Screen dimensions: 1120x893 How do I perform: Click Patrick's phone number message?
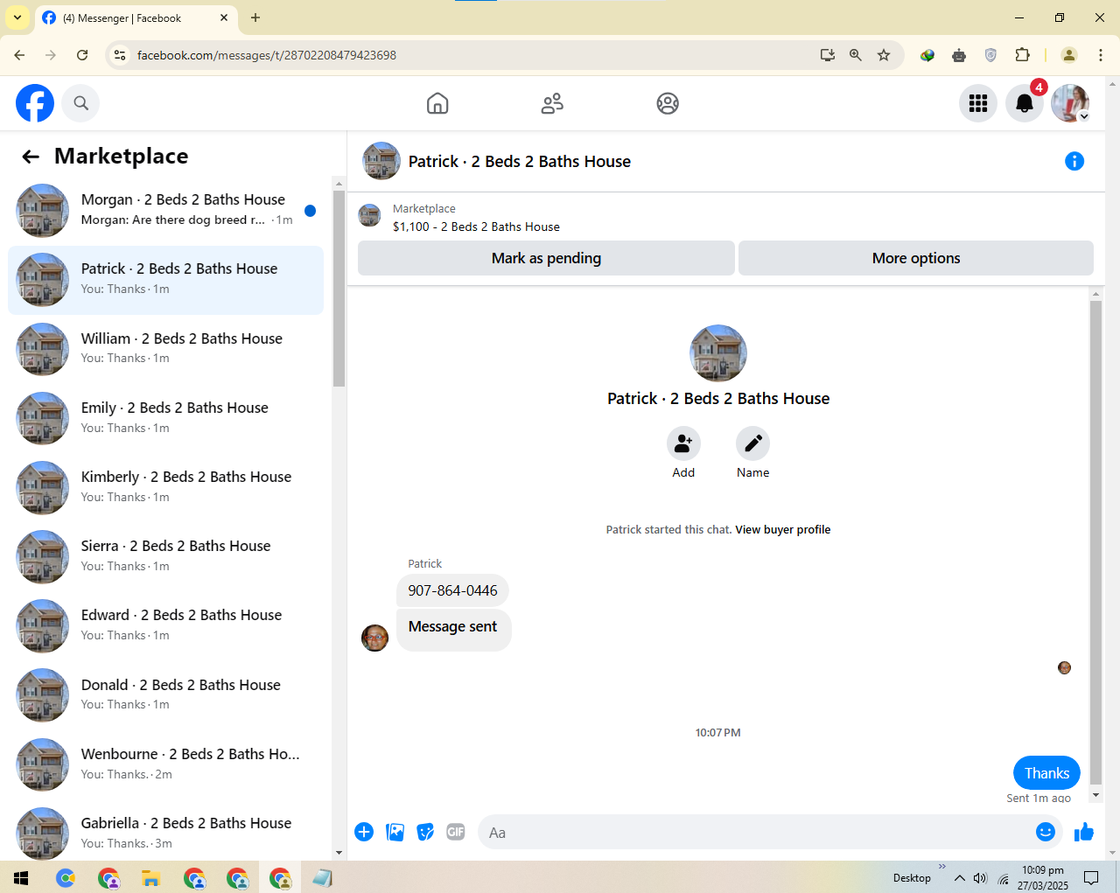point(452,590)
